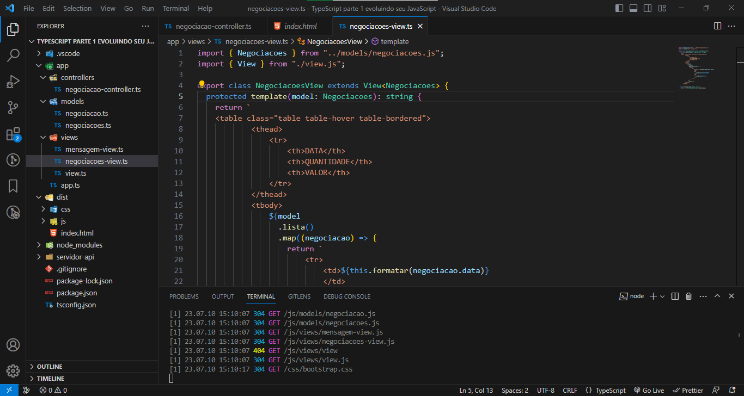Viewport: 744px width, 396px height.
Task: Open terminal launch profile dropdown
Action: pos(662,296)
